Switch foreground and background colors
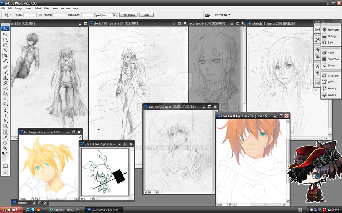 8,153
